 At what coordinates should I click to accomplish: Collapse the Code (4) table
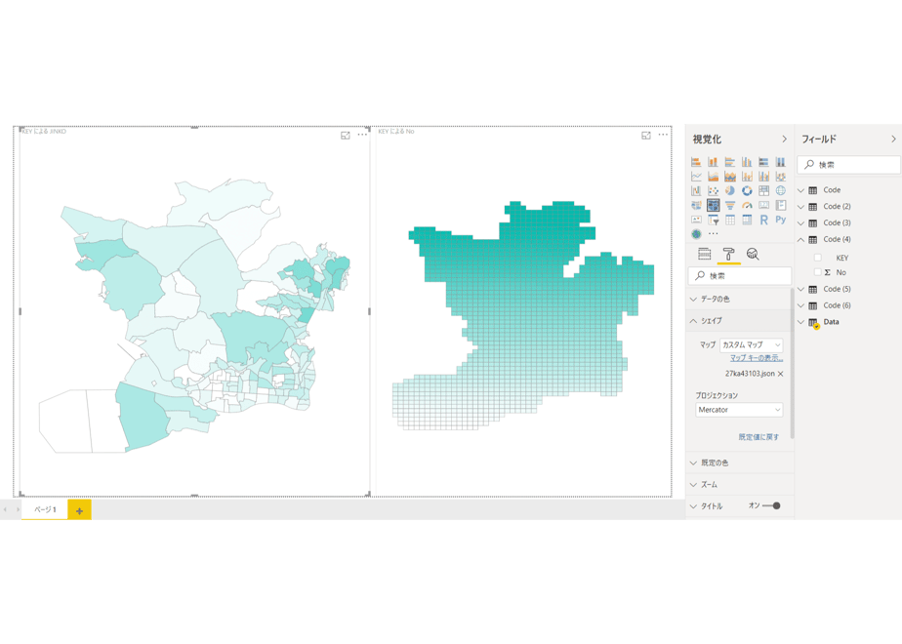pos(800,239)
